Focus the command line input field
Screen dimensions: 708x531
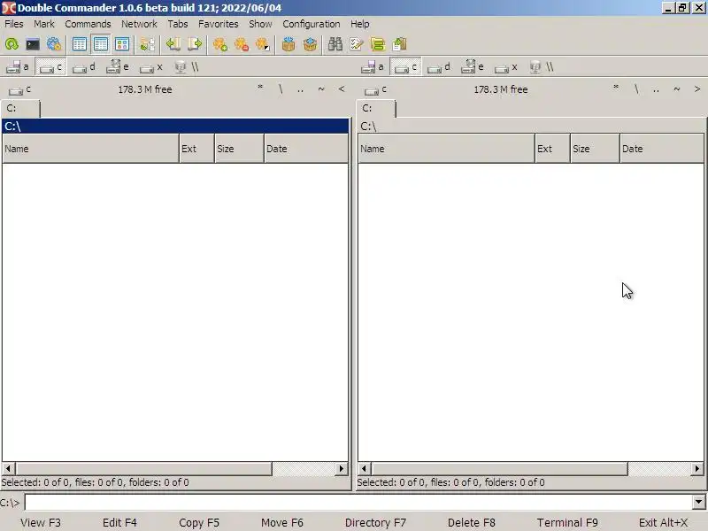pyautogui.click(x=359, y=502)
